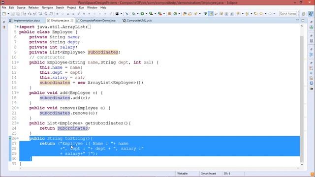This screenshot has height=177, width=315.
Task: Open the Run configurations dropdown arrow
Action: [x=146, y=14]
